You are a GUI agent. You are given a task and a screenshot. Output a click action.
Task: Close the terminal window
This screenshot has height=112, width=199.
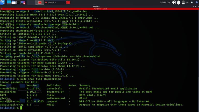(x=198, y=6)
